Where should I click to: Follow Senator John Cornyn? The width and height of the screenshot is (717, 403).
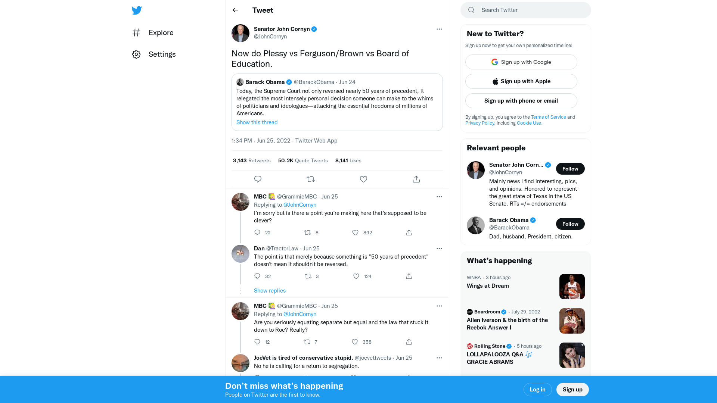click(x=570, y=169)
